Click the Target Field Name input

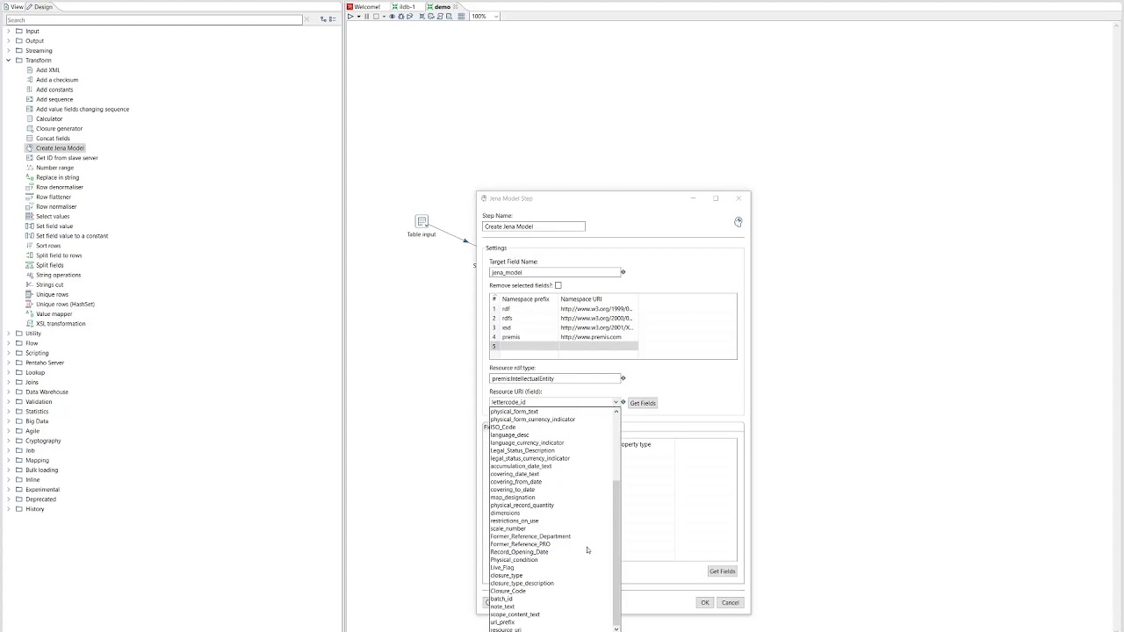point(554,272)
